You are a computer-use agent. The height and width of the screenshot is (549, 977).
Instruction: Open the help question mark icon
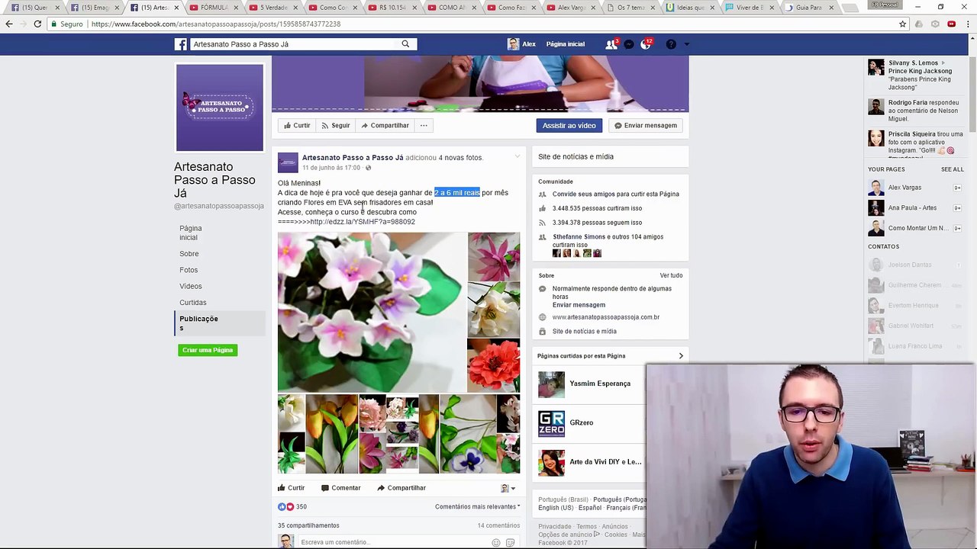pos(671,44)
